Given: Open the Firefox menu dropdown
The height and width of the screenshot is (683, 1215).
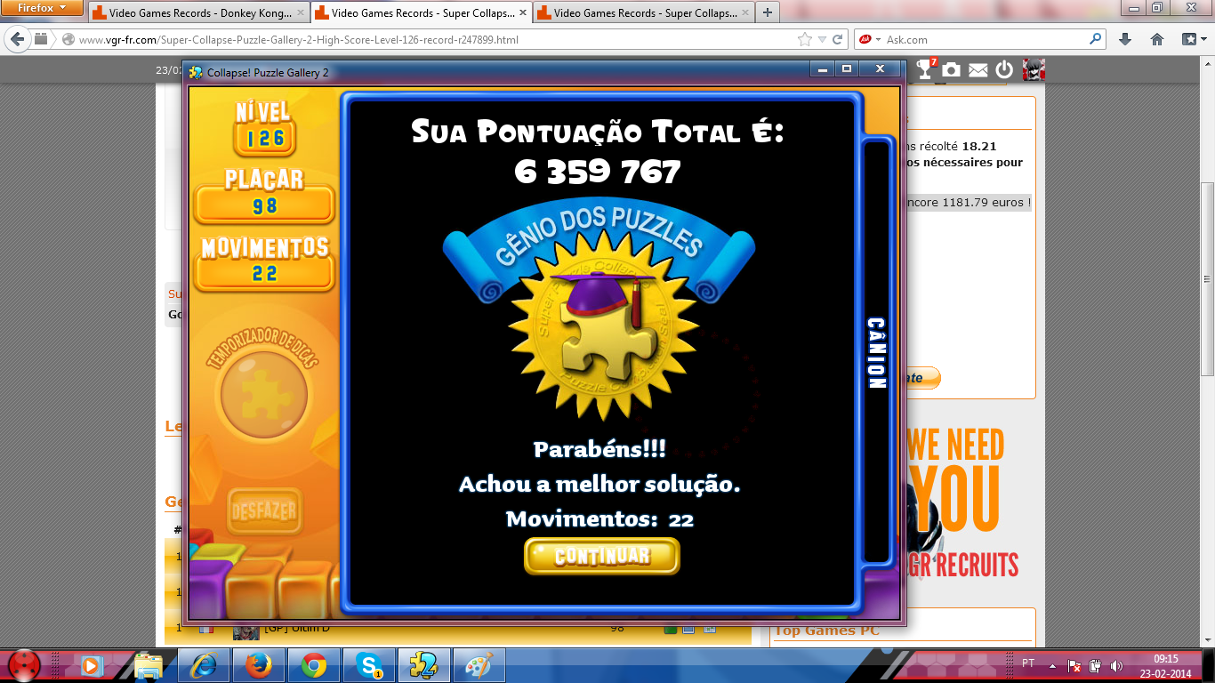Looking at the screenshot, I should point(43,9).
